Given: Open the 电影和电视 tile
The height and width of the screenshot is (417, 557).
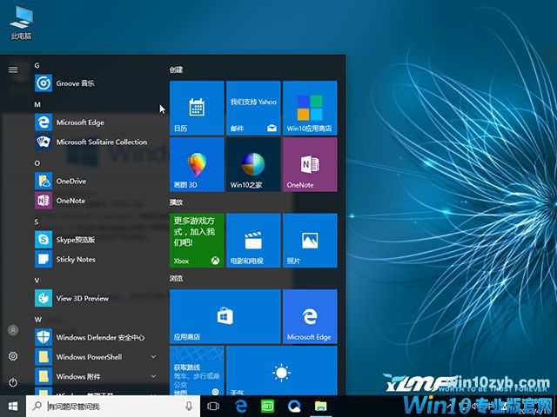Looking at the screenshot, I should (x=253, y=240).
